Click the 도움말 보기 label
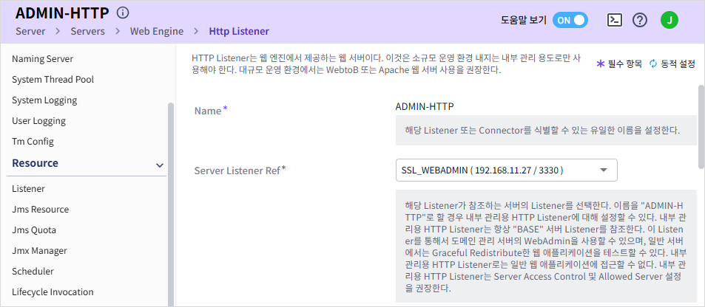This screenshot has width=705, height=307. pyautogui.click(x=523, y=20)
